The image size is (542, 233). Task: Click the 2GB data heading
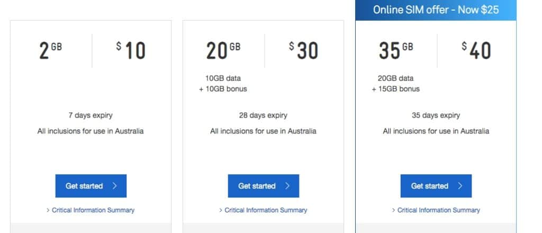tap(50, 50)
